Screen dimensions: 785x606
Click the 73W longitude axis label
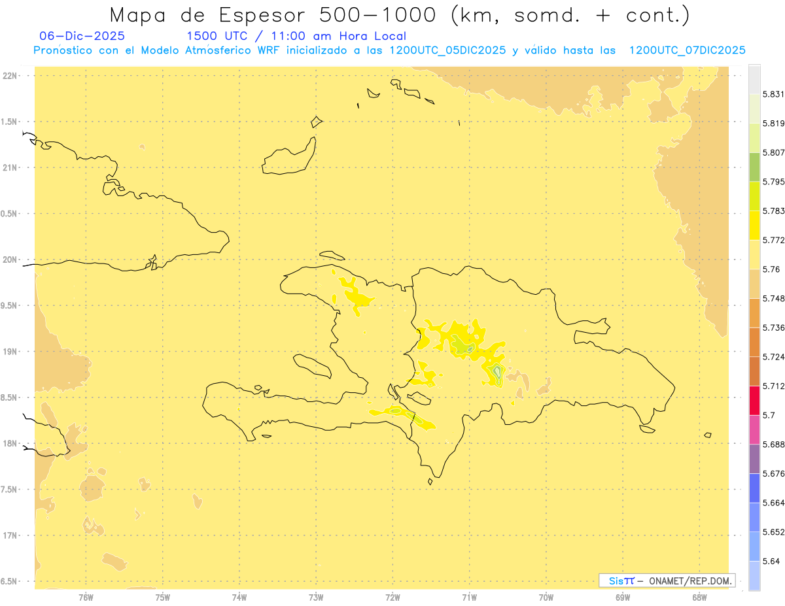pos(316,598)
